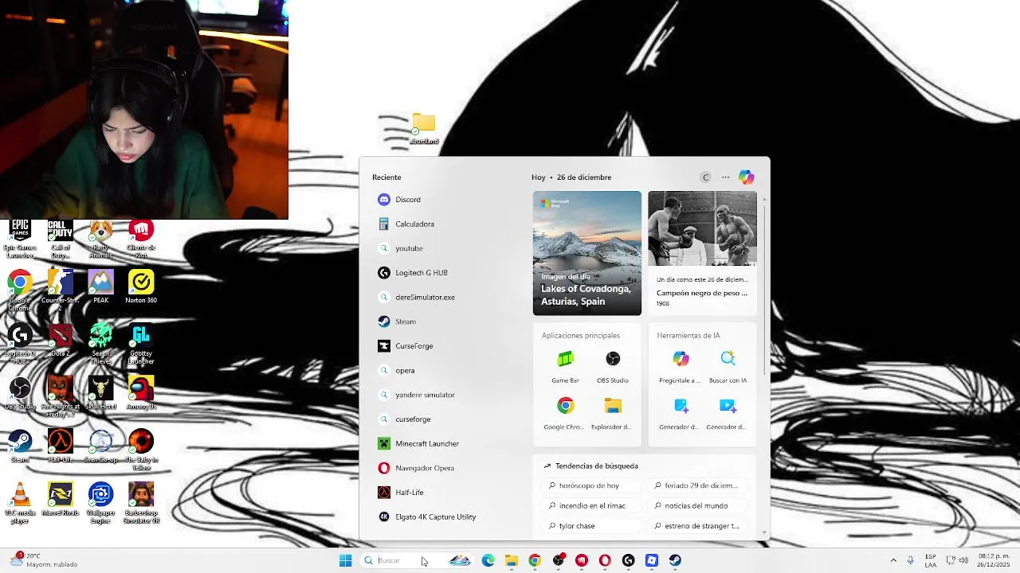Open the Windows Start menu
Viewport: 1020px width, 573px height.
pos(345,560)
